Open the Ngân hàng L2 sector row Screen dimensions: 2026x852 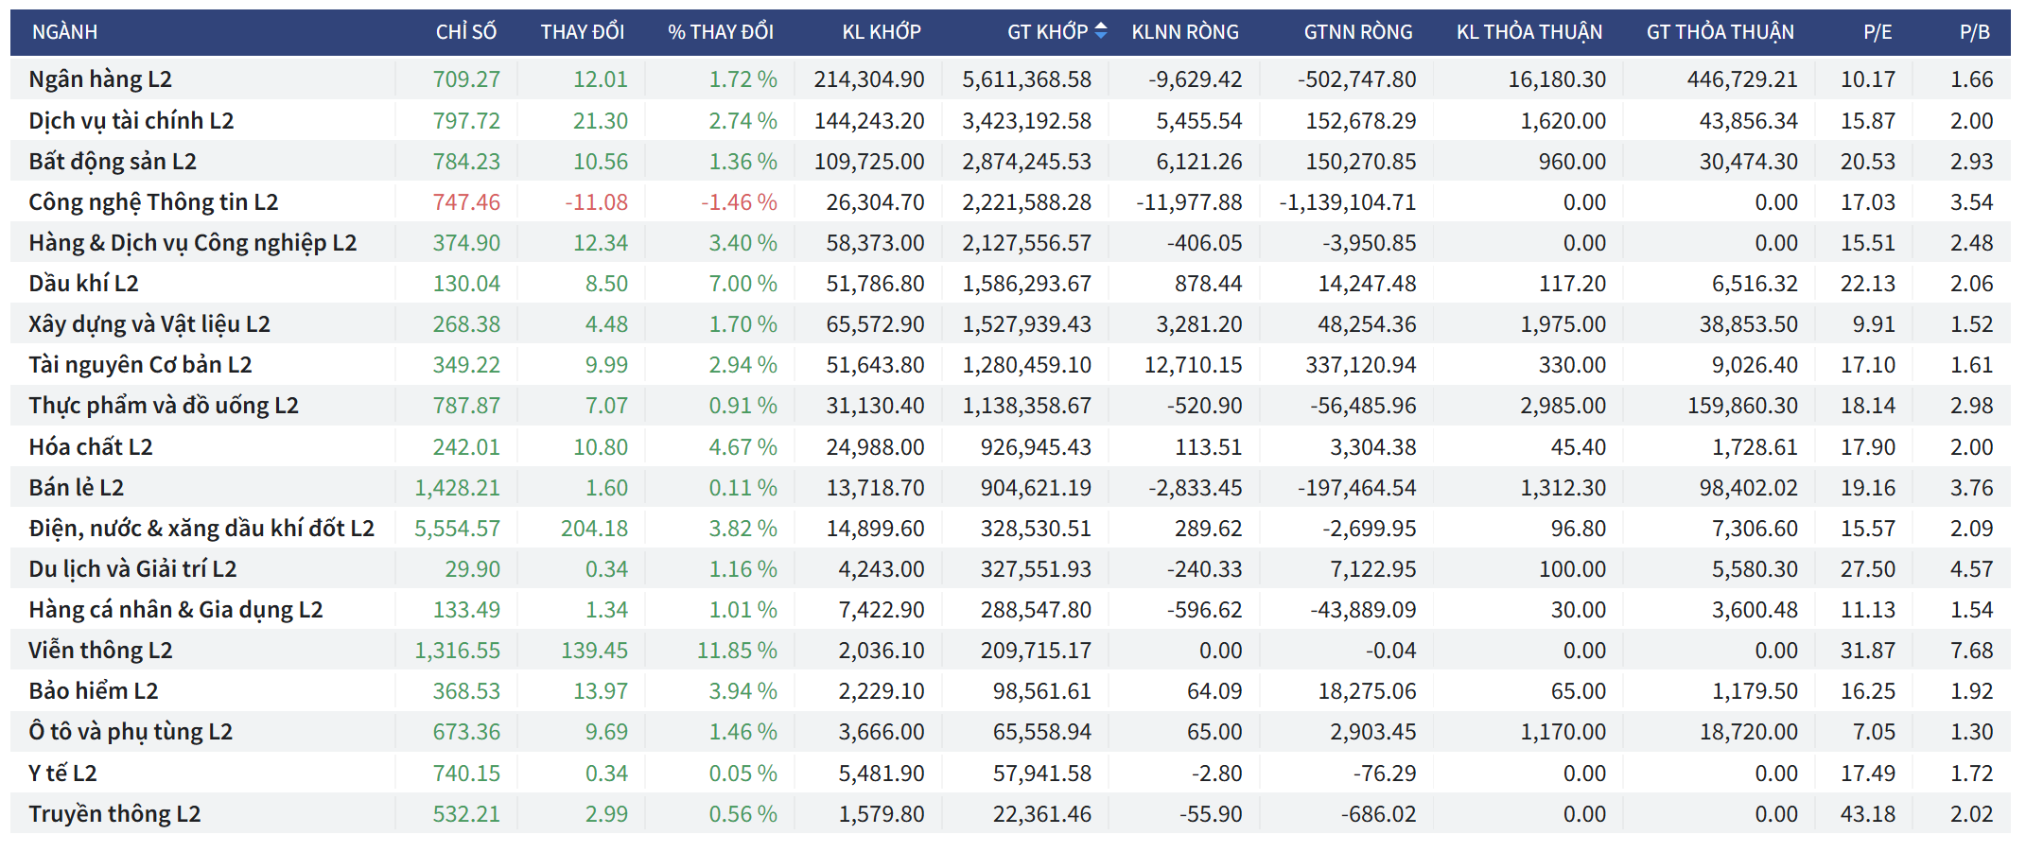(100, 79)
